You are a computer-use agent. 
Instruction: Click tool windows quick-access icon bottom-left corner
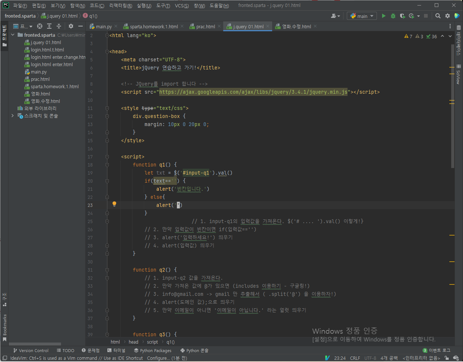click(4, 358)
